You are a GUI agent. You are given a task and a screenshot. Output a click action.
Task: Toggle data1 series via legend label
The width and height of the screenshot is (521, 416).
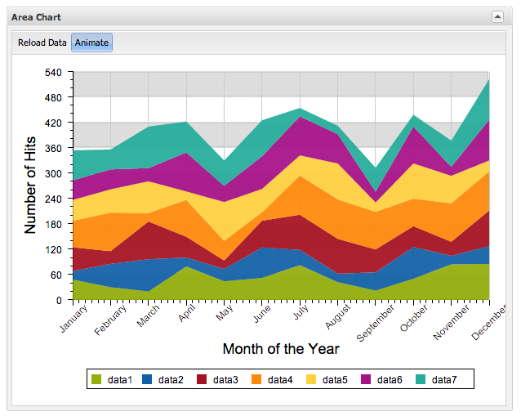(121, 379)
